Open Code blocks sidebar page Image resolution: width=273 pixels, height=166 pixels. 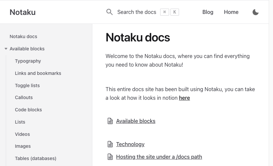(x=28, y=110)
